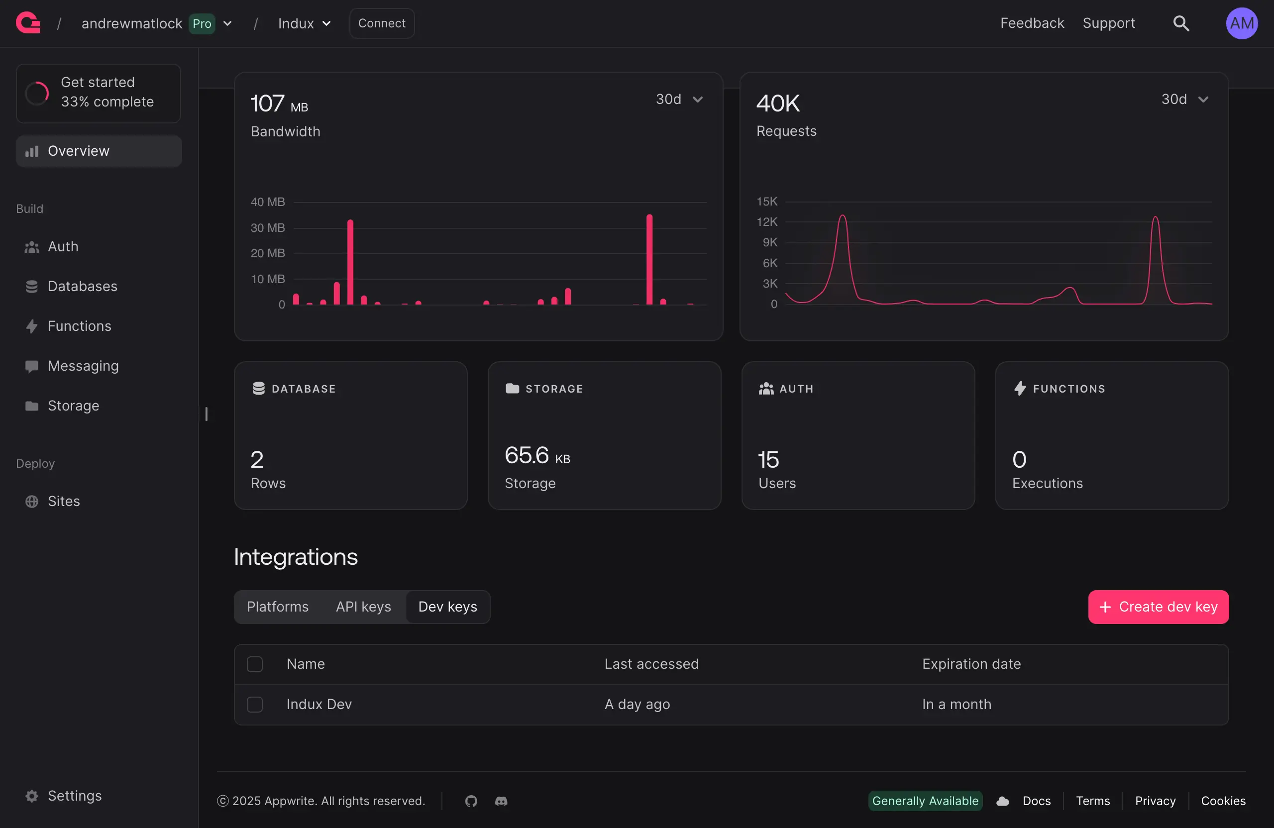Click the Last accessed column header
Screen dimensions: 1274x828
point(651,664)
